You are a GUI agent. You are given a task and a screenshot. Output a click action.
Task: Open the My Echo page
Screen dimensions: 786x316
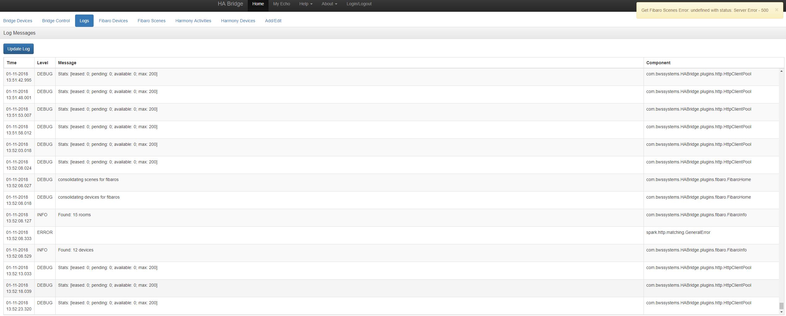point(281,4)
